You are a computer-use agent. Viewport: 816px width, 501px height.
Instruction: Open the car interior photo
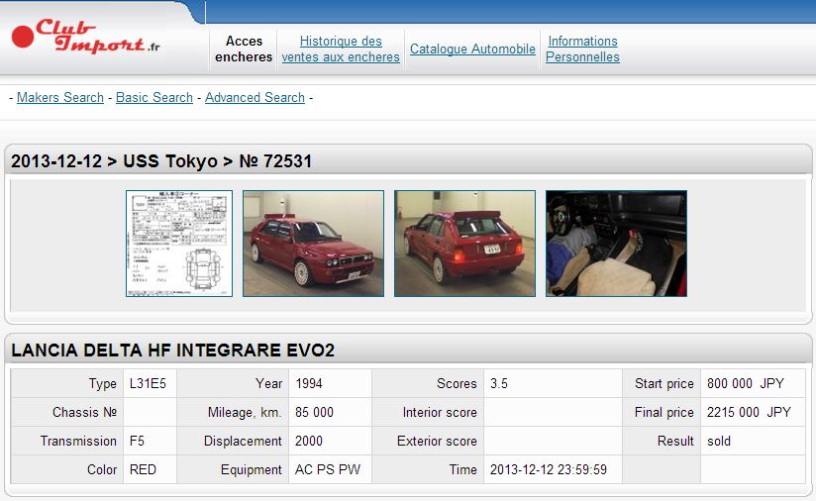[616, 244]
